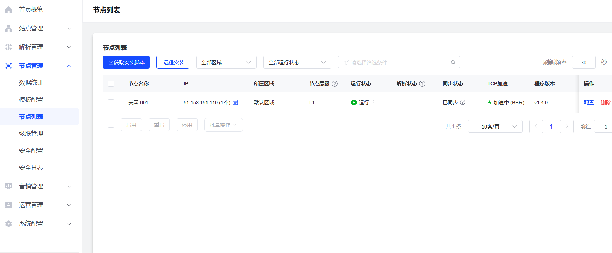The image size is (612, 253).
Task: Click the 营销管理 icon in sidebar
Action: click(x=9, y=186)
